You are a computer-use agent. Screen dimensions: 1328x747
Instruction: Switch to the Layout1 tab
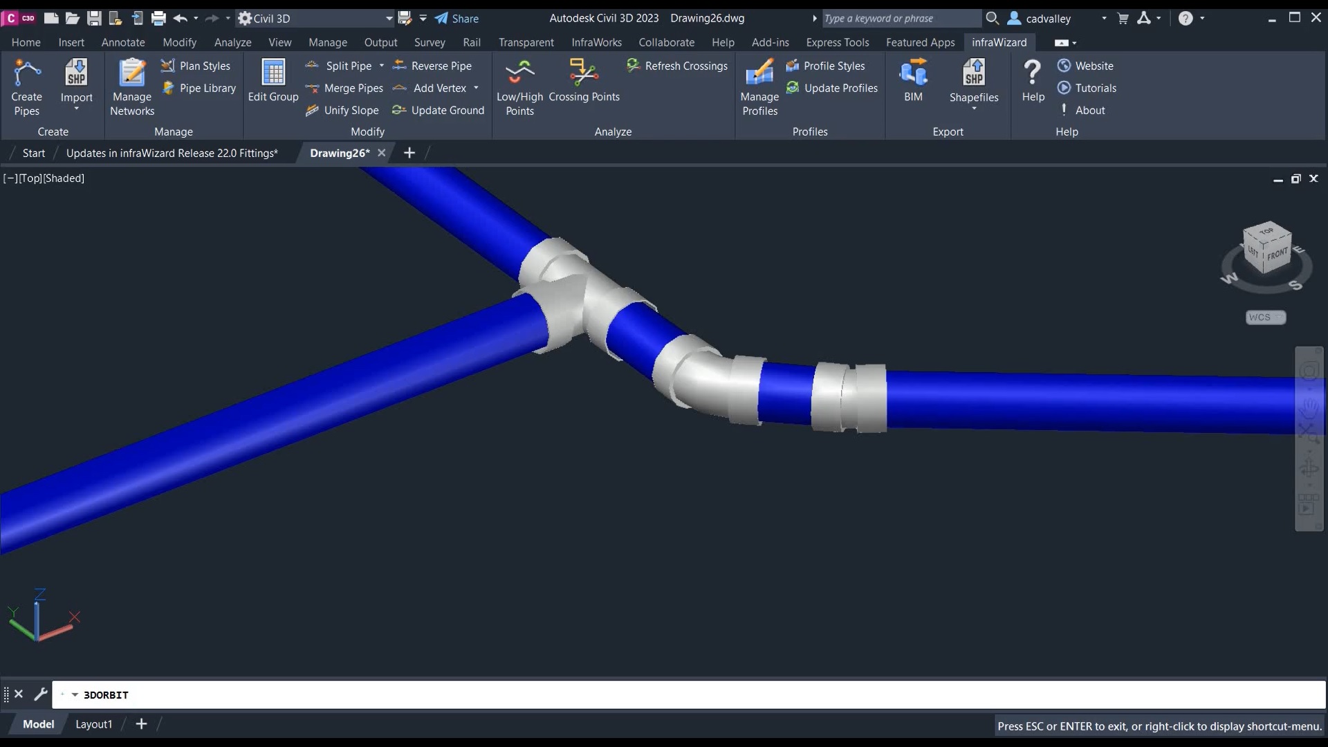click(x=93, y=724)
